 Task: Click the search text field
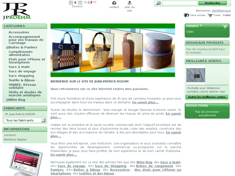(180, 3)
